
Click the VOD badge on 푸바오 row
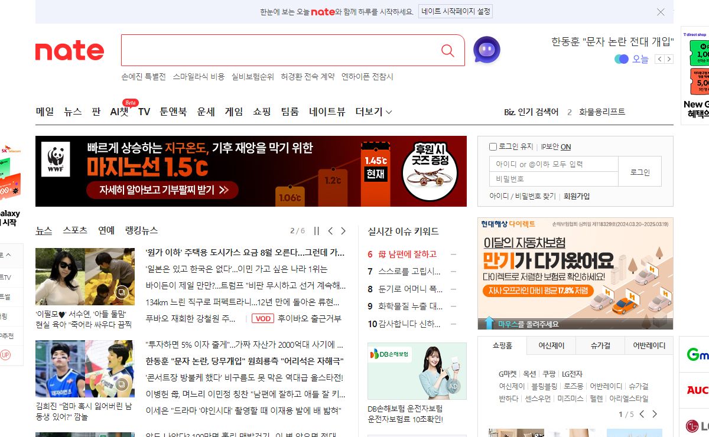pyautogui.click(x=262, y=318)
